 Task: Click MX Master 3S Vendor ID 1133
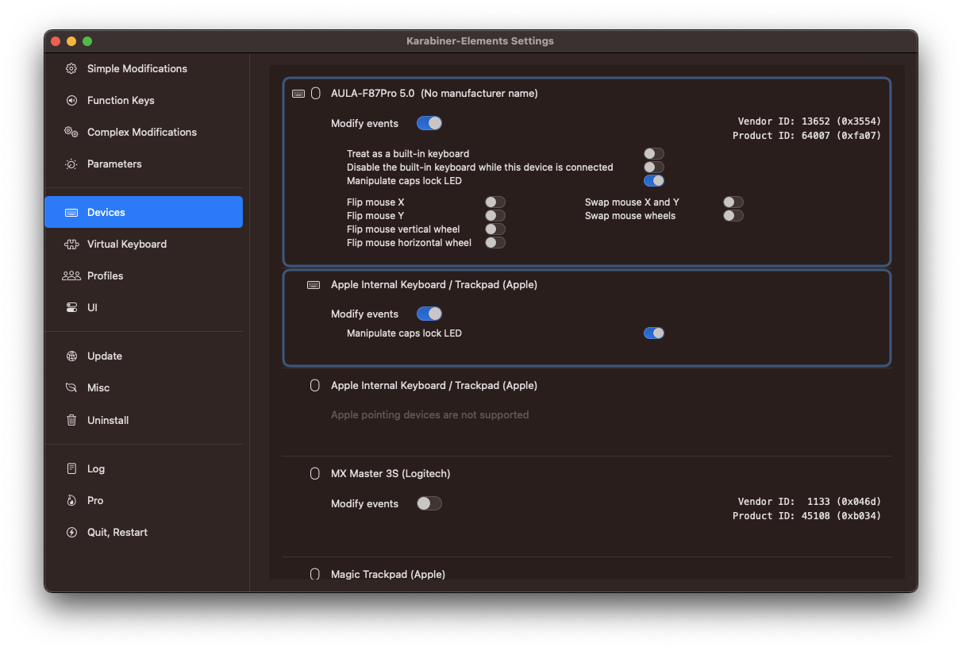click(x=809, y=502)
